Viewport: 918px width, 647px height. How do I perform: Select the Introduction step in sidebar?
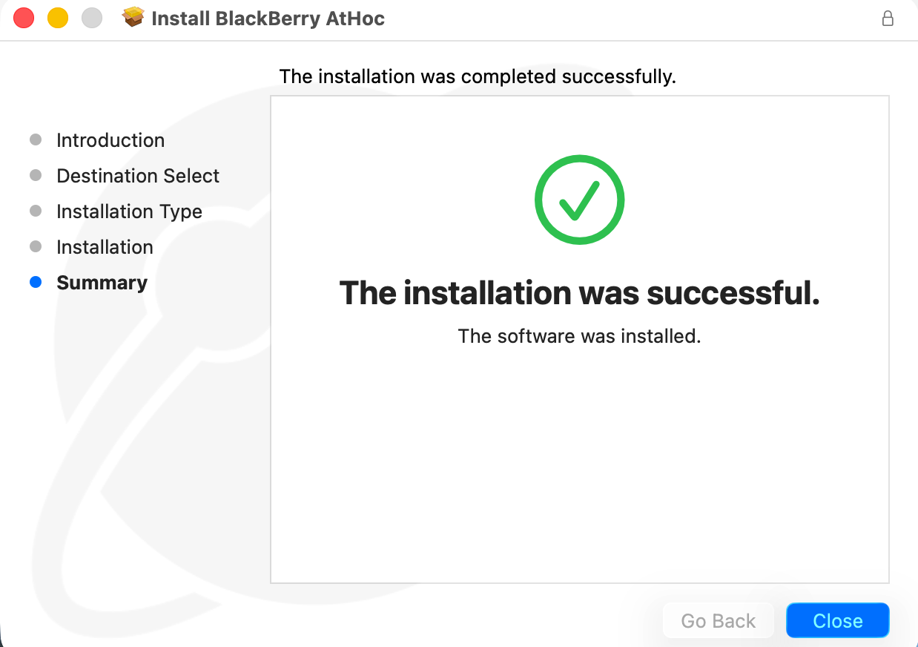[110, 140]
